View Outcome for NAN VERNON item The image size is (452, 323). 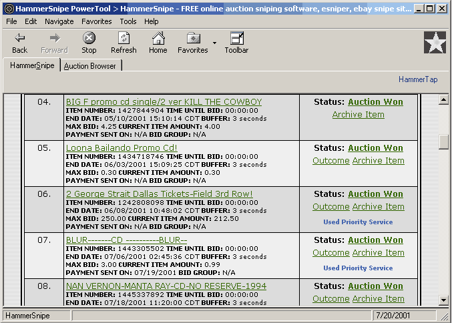[331, 299]
